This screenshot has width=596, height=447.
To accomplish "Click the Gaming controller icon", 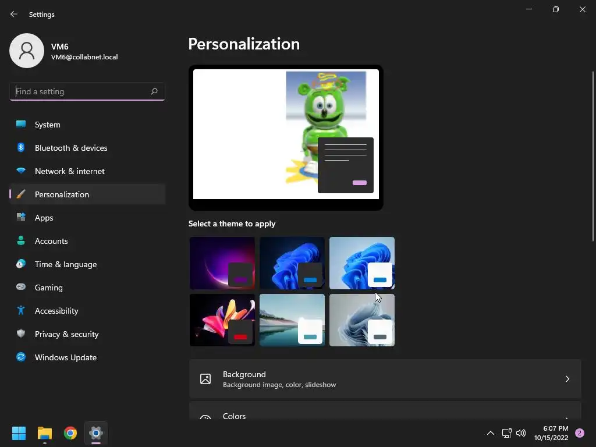I will [x=21, y=287].
